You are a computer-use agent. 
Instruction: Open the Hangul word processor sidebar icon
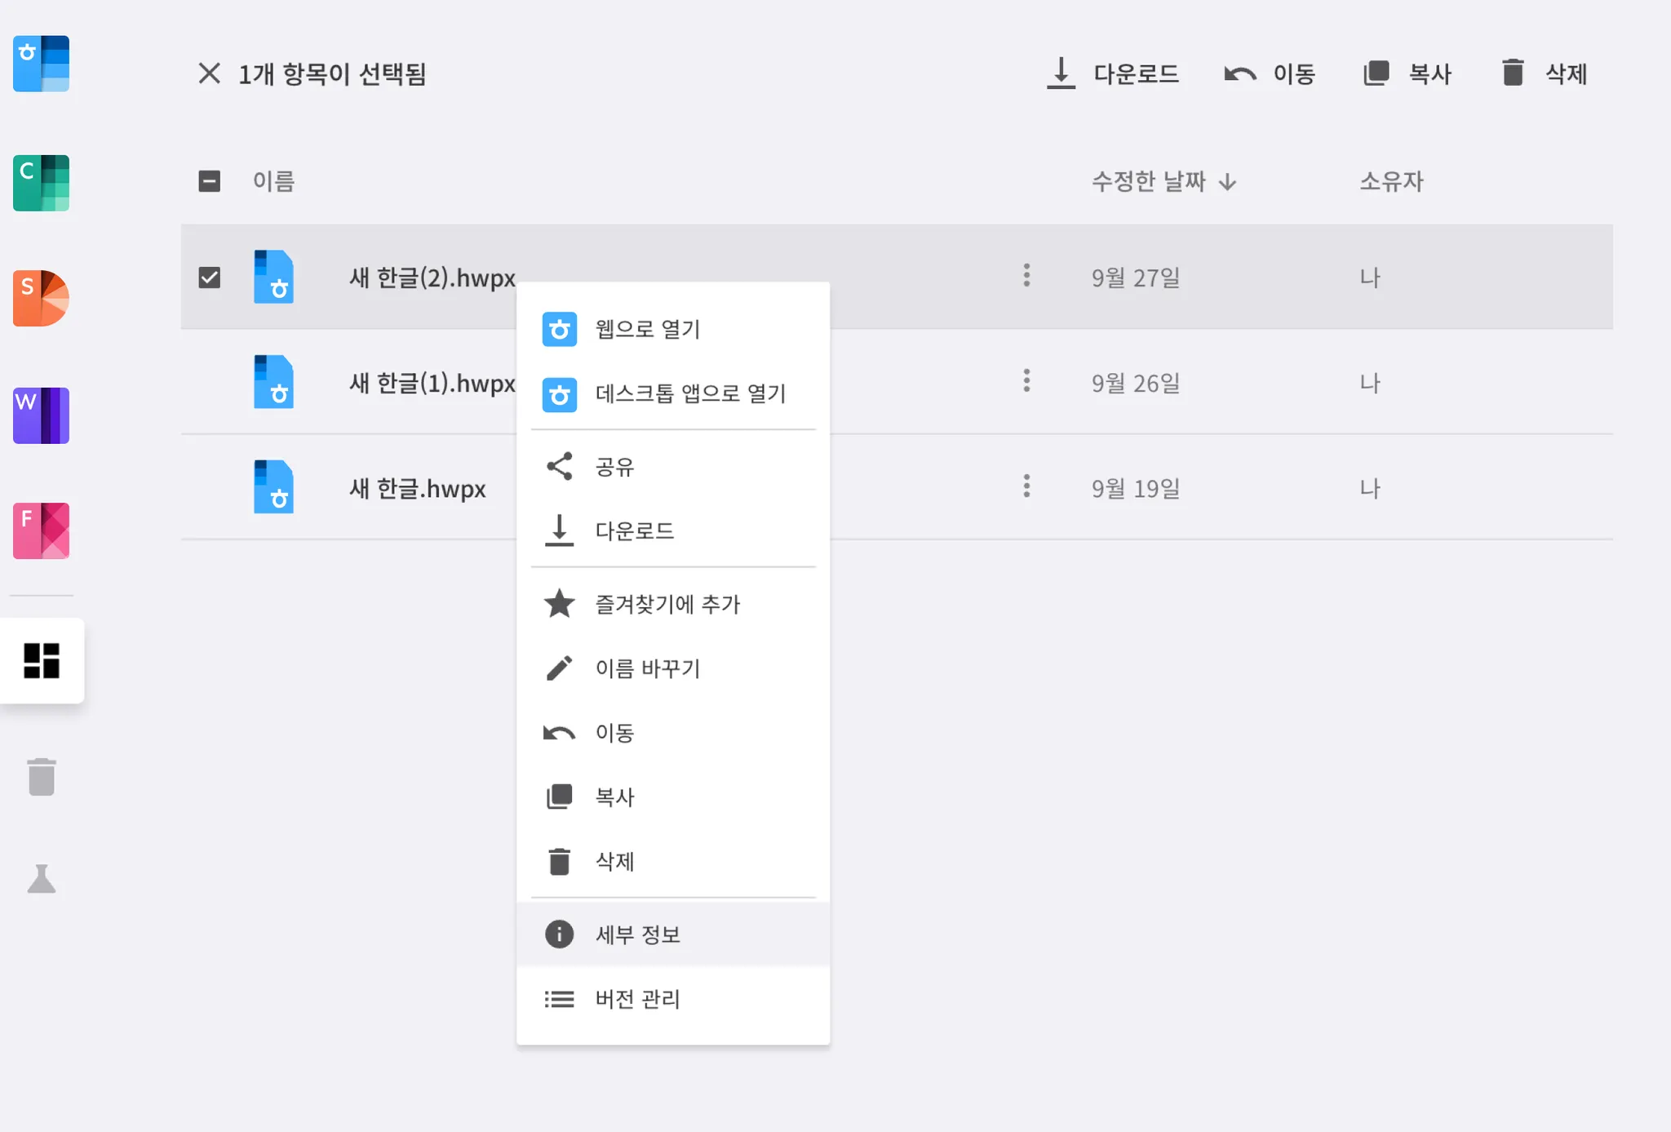41,64
